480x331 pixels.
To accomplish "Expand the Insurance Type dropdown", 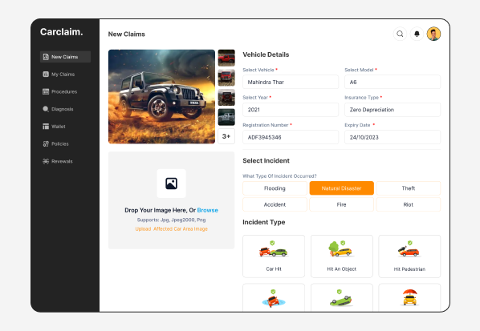I will 393,110.
